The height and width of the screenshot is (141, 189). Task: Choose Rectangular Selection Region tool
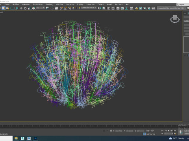point(12,8)
